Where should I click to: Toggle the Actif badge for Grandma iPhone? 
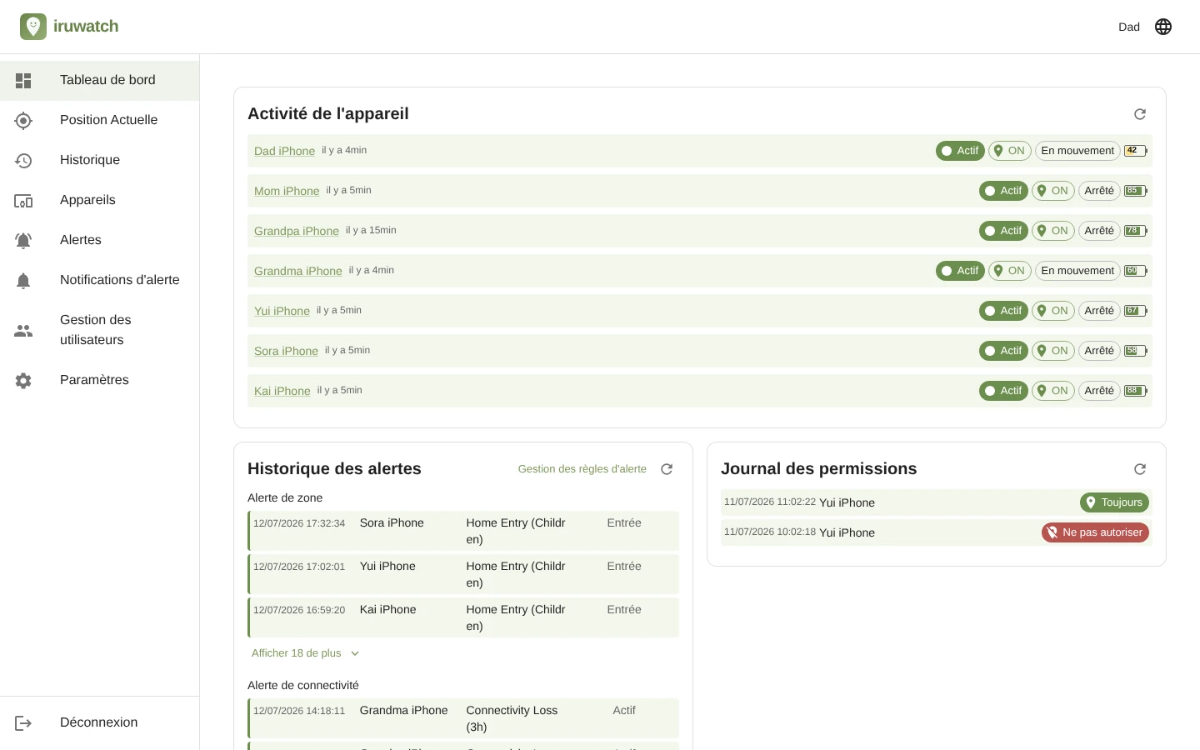click(960, 271)
